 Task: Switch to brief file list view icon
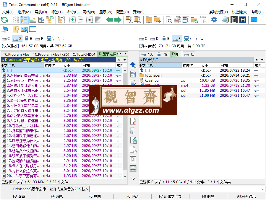[x=16, y=20]
